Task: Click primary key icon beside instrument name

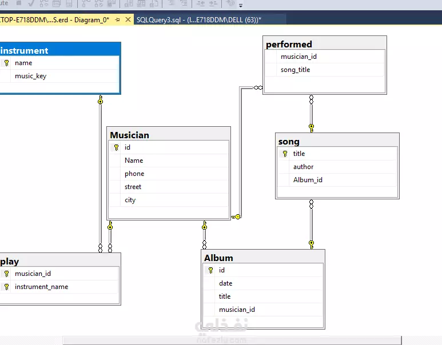Action: point(6,63)
